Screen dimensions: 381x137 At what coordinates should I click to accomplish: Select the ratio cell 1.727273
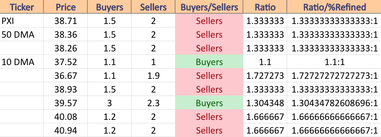[x=265, y=75]
